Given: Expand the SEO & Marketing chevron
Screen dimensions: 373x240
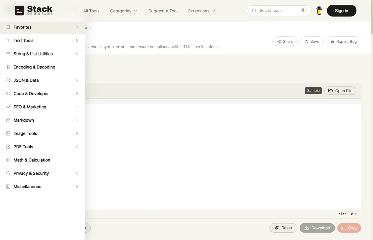Looking at the screenshot, I should coord(77,107).
